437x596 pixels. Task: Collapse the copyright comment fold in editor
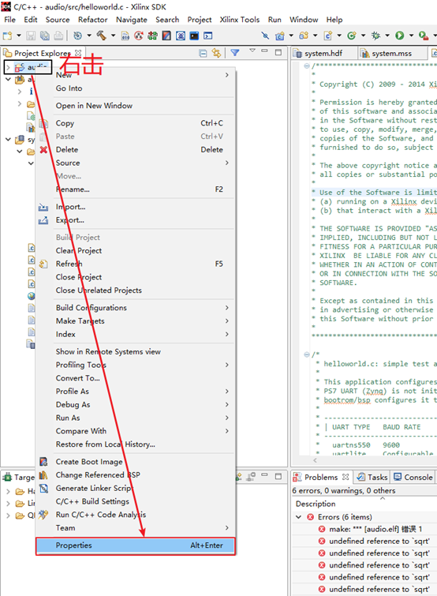[307, 66]
